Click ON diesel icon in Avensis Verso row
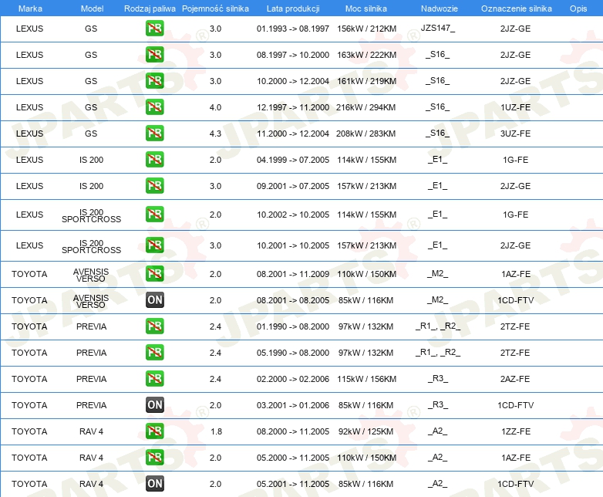 [x=154, y=300]
